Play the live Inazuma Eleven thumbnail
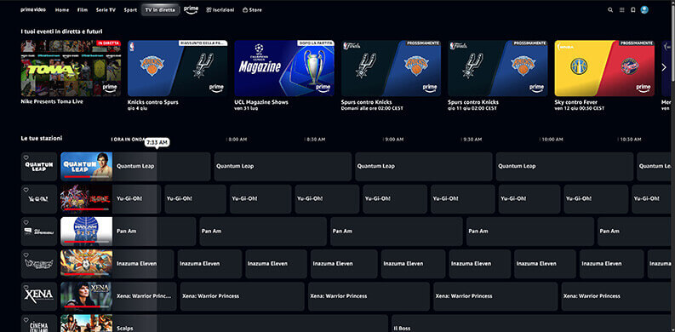This screenshot has height=332, width=675. (x=87, y=264)
